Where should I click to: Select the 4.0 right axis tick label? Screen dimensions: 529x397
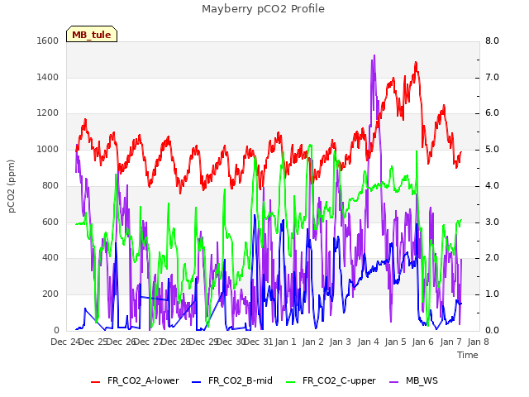tap(492, 185)
